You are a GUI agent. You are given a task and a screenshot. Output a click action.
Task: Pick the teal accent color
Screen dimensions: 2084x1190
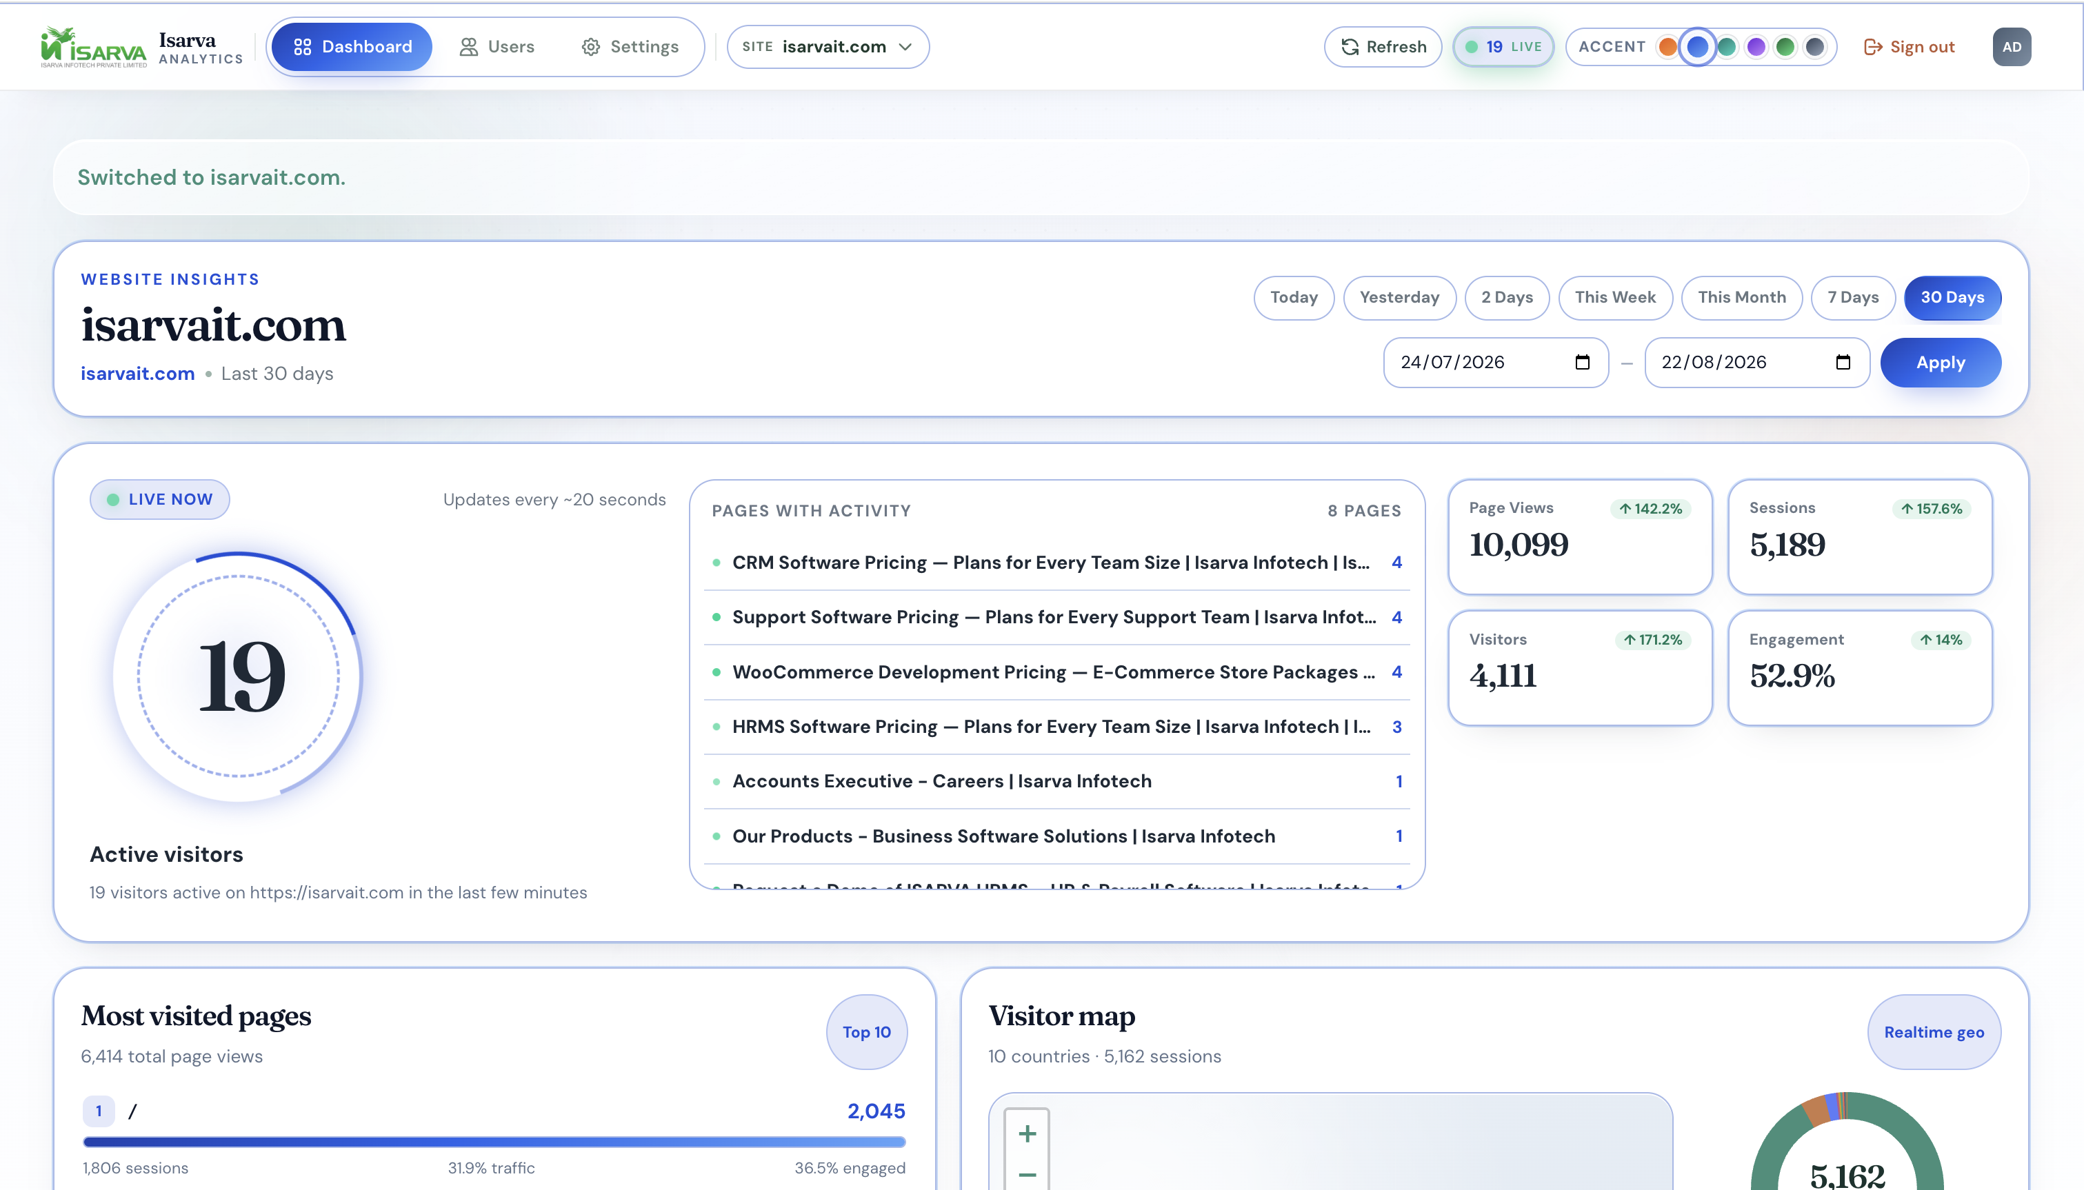(1727, 48)
